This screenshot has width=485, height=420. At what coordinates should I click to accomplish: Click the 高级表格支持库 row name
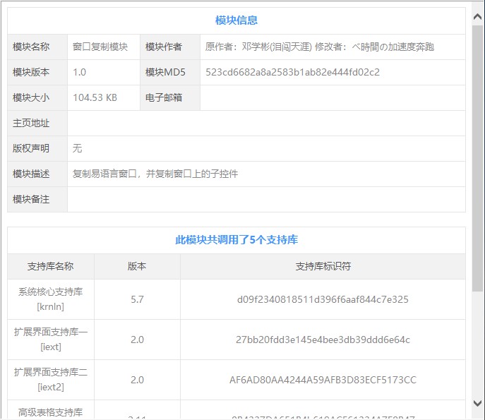(51, 412)
